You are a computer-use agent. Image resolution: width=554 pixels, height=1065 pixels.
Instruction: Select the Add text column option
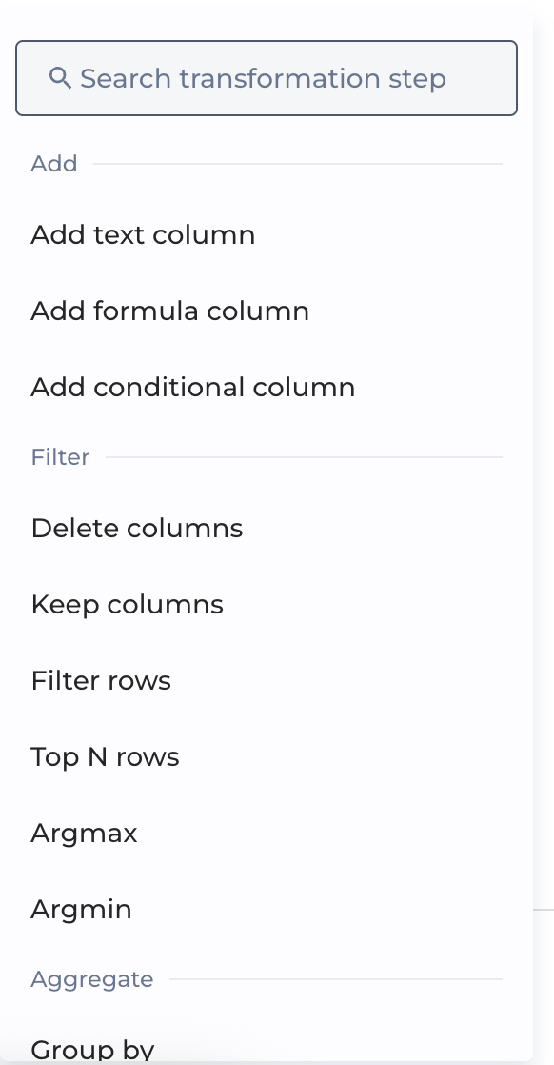tap(143, 234)
